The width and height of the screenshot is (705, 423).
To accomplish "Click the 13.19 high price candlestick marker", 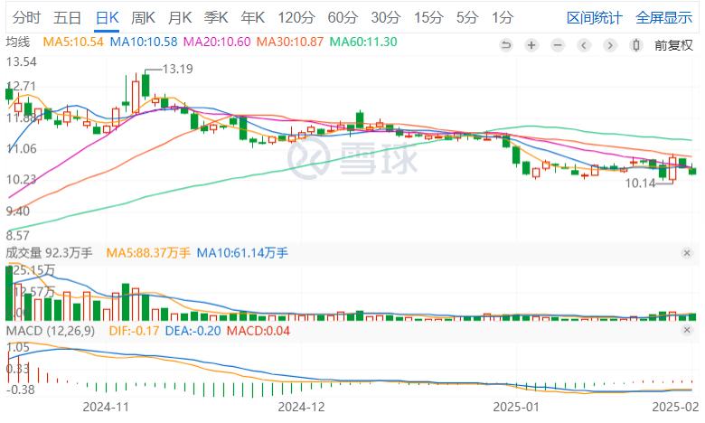I will (x=176, y=69).
